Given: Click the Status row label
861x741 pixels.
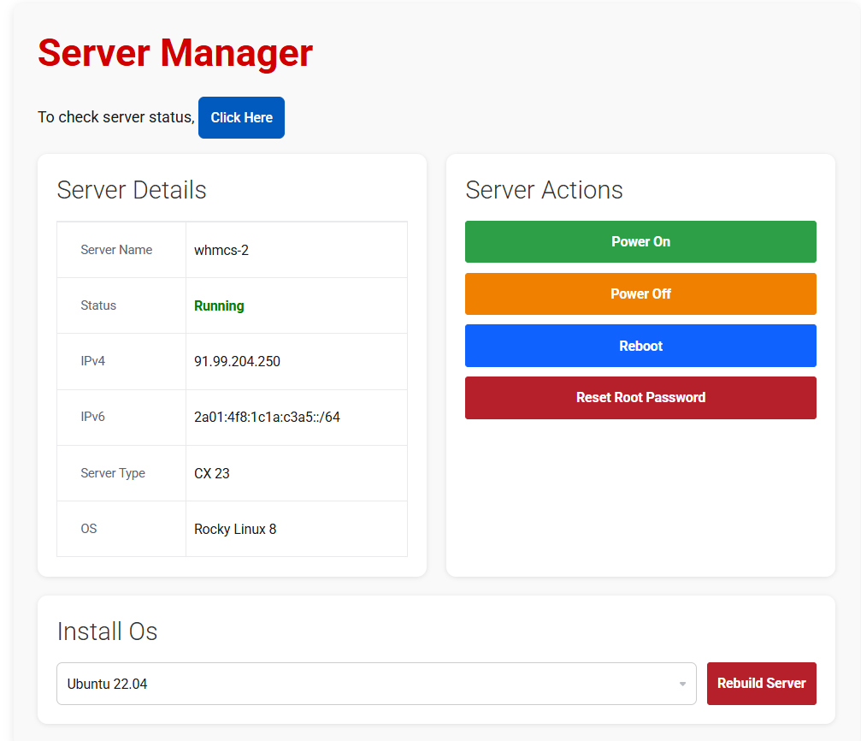Looking at the screenshot, I should [x=98, y=305].
